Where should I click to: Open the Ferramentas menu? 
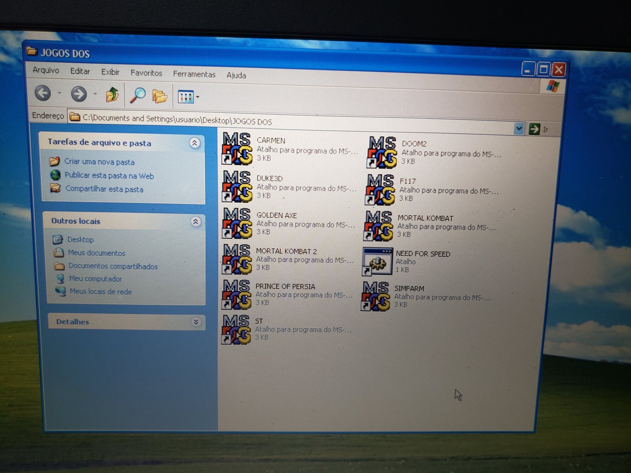[194, 74]
